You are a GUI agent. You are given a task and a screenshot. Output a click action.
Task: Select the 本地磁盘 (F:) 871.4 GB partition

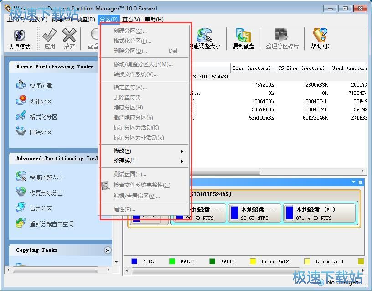pyautogui.click(x=320, y=213)
